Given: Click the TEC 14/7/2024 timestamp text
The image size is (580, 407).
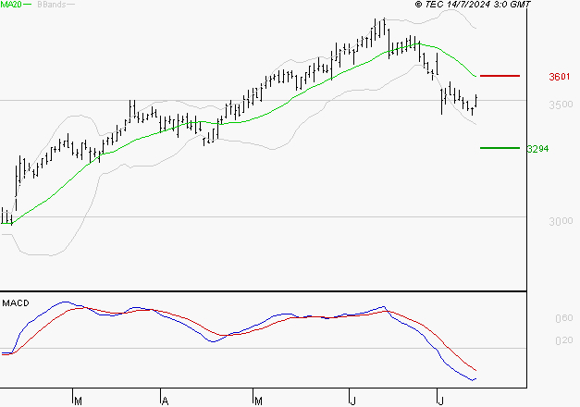Looking at the screenshot, I should click(473, 5).
